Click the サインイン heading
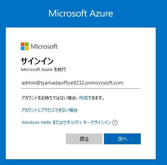 tap(37, 61)
